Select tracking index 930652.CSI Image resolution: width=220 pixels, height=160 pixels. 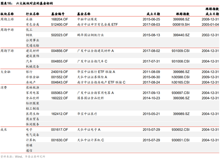tap(181, 130)
